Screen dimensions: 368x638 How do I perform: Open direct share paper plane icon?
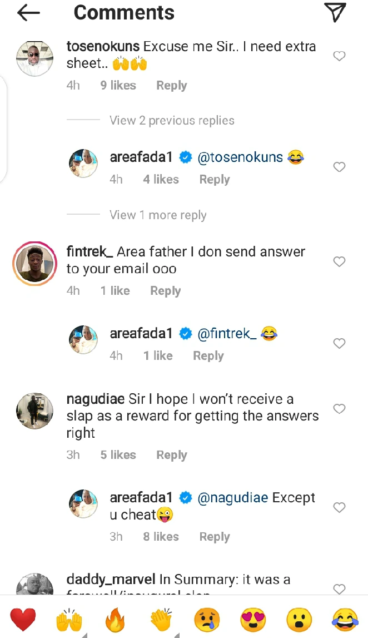[x=335, y=12]
